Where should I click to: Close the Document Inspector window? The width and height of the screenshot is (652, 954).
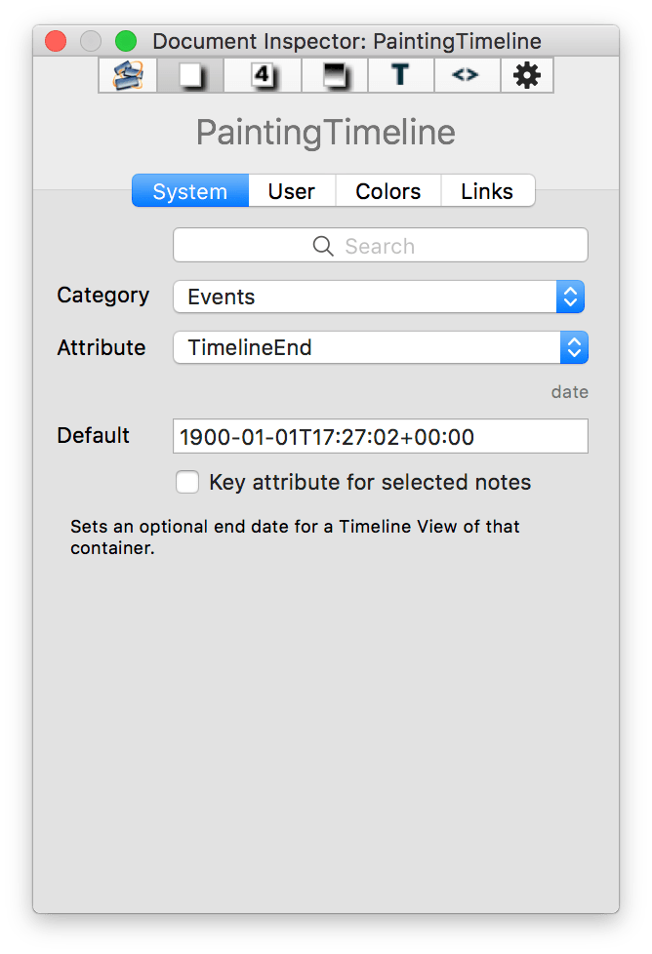coord(56,41)
